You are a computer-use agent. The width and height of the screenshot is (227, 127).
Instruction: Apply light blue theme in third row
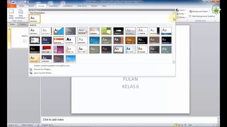[130, 49]
